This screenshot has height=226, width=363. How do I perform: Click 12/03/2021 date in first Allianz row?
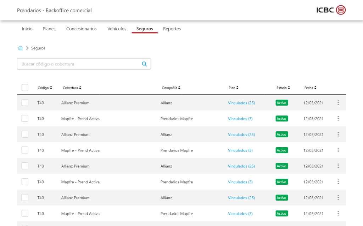tap(313, 103)
